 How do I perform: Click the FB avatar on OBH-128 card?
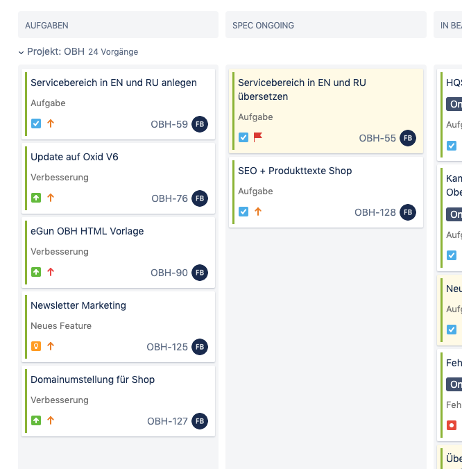408,212
